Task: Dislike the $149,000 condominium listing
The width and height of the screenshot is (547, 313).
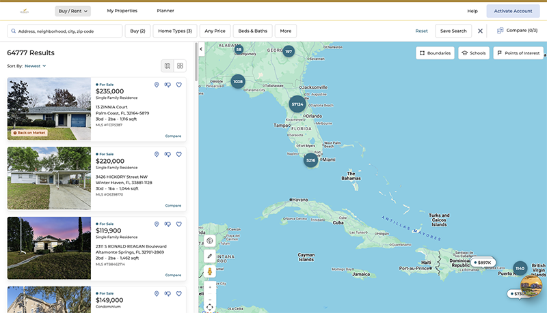Action: pos(168,294)
